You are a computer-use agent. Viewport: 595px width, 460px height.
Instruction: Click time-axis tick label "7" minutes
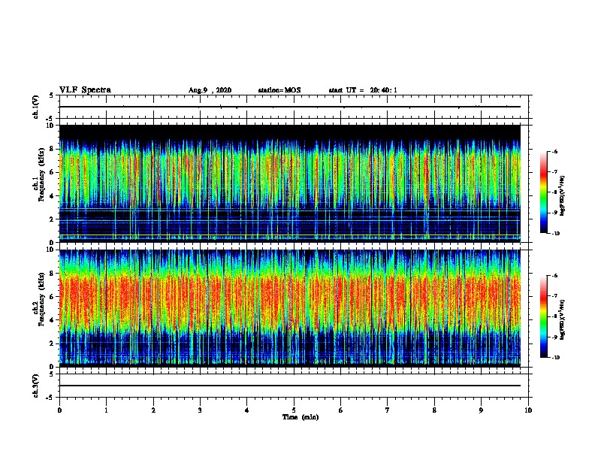tap(388, 410)
